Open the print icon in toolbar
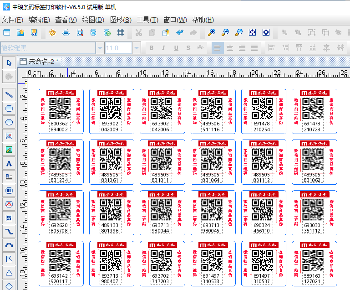The image size is (350, 290). pos(66,32)
